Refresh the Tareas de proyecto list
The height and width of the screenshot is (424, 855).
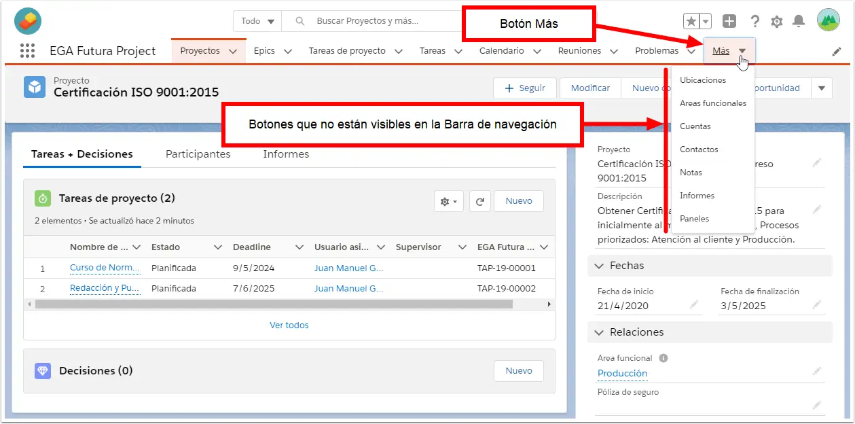479,201
